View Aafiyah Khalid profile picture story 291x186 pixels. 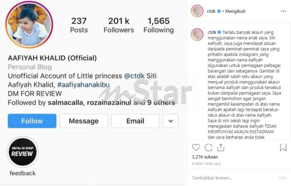(x=29, y=24)
